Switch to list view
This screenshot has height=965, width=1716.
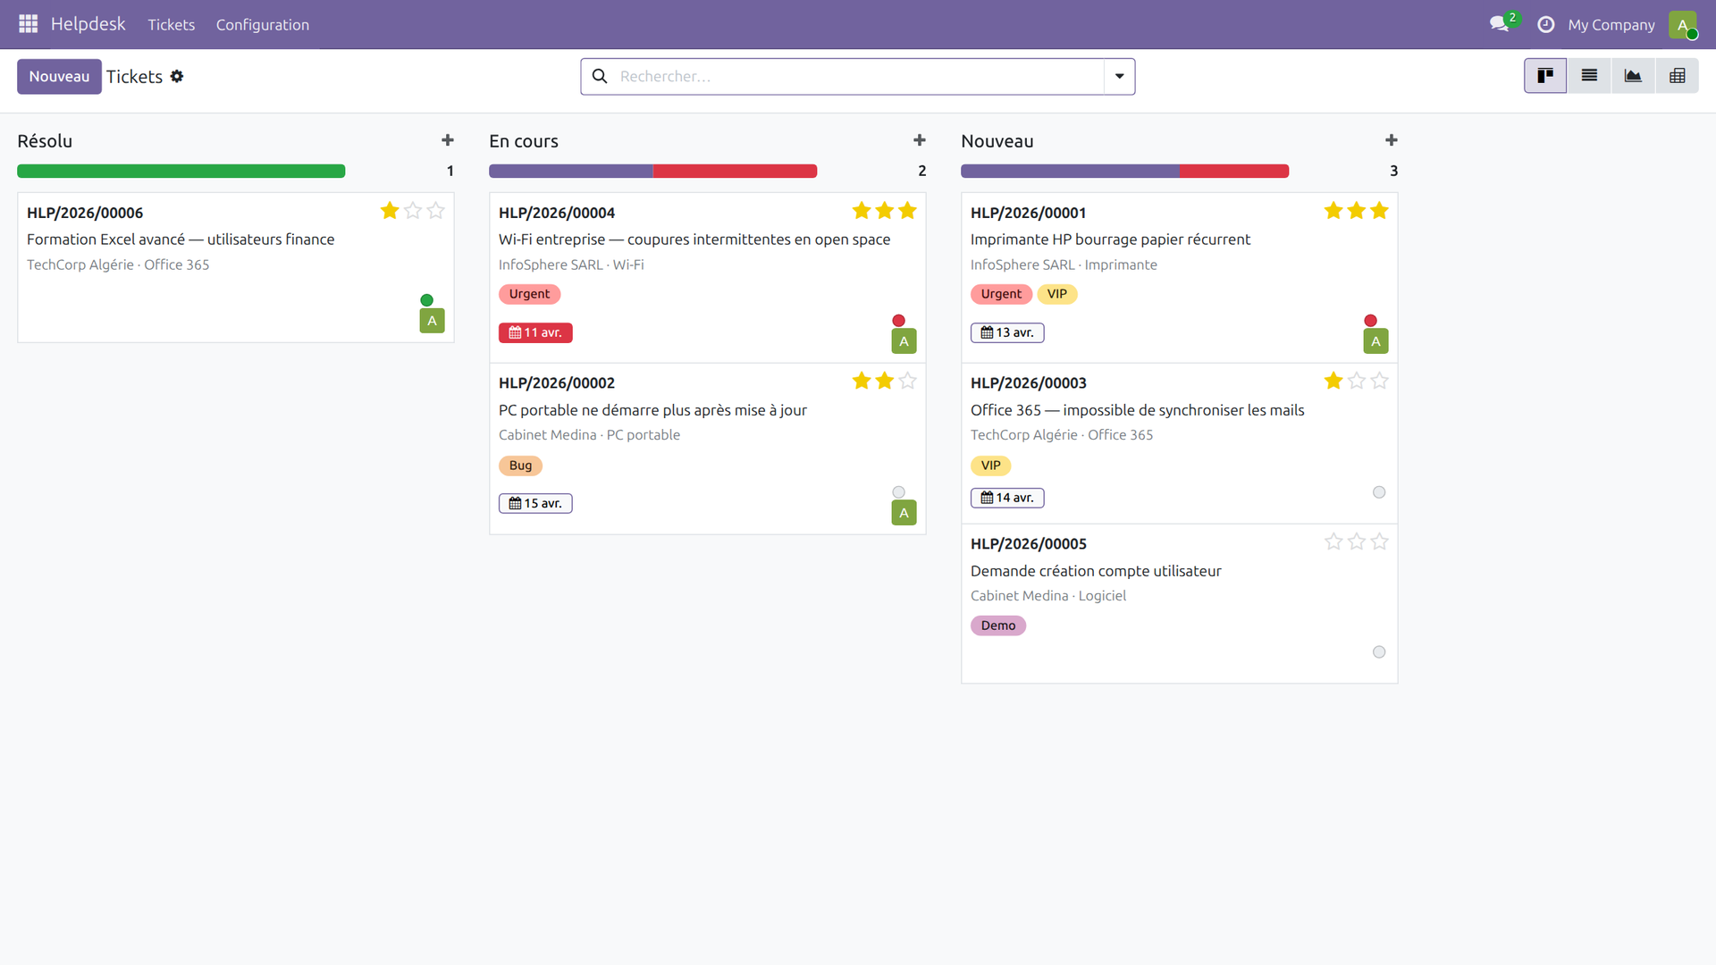tap(1589, 76)
